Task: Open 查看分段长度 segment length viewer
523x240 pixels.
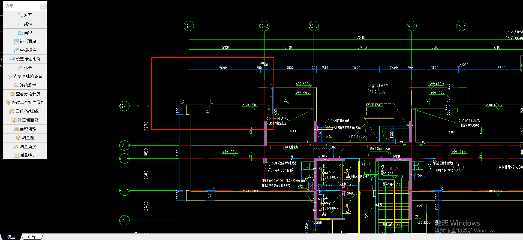Action: click(x=25, y=94)
